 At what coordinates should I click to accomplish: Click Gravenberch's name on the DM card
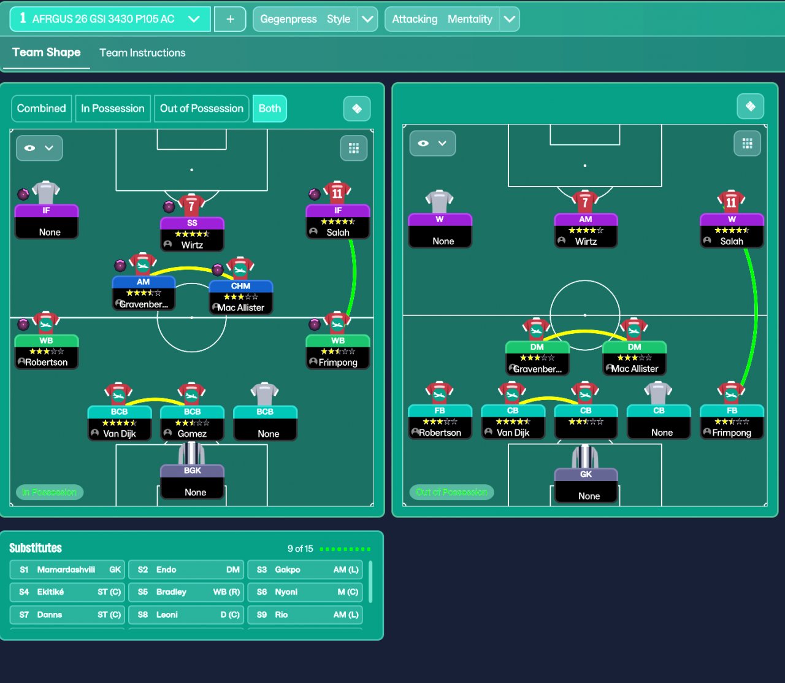tap(538, 369)
